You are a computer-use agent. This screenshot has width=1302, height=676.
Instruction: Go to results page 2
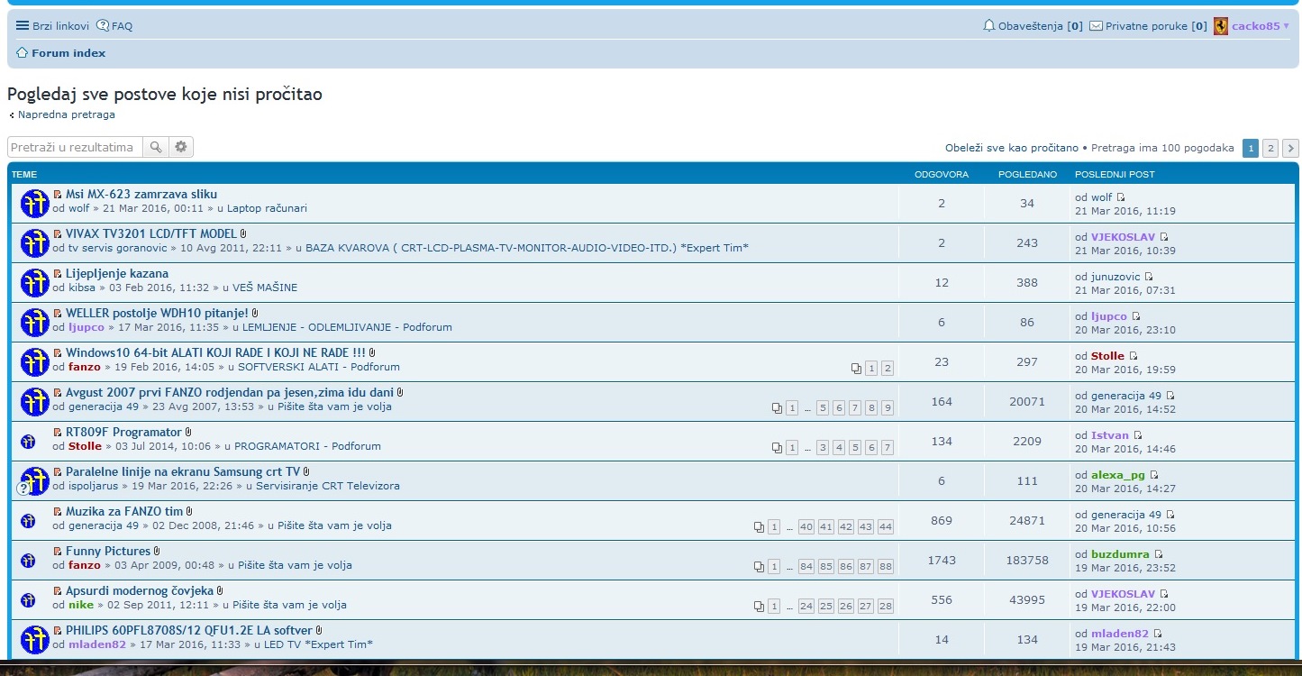tap(1270, 149)
